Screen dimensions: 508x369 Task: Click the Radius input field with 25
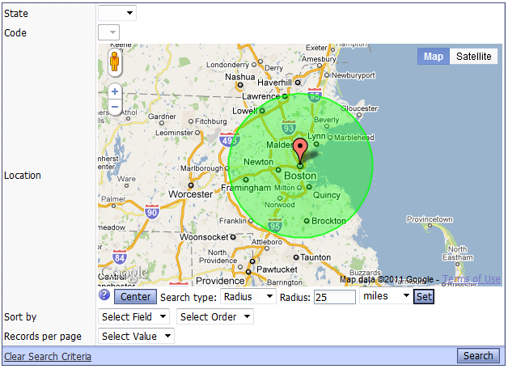coord(335,297)
